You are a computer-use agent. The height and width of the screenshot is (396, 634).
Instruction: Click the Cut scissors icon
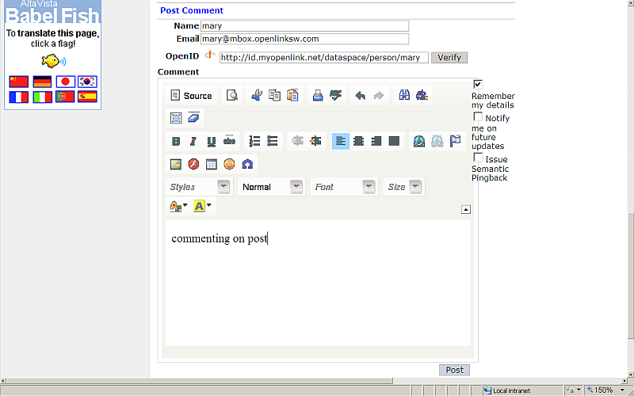click(256, 95)
